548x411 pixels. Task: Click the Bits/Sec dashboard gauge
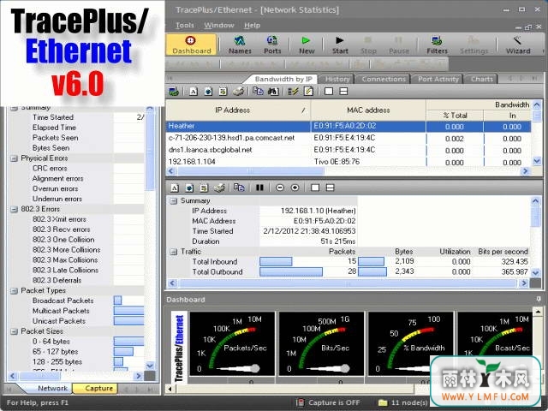pos(322,344)
